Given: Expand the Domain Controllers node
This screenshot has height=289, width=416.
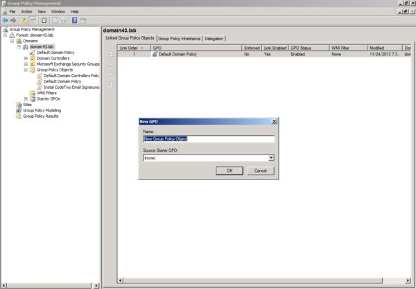Looking at the screenshot, I should (26, 58).
